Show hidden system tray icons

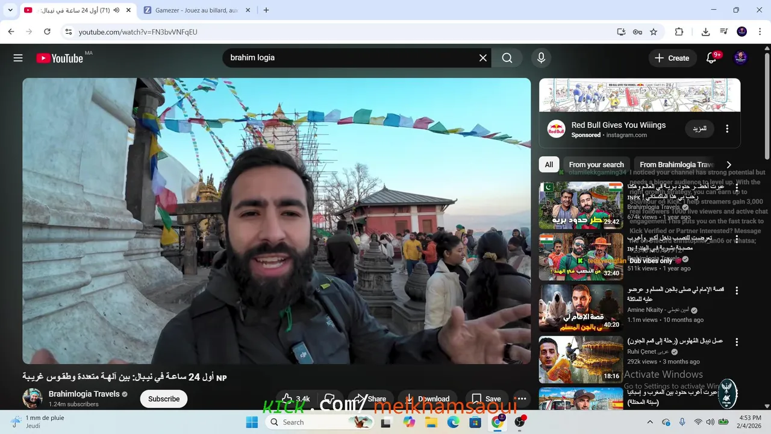click(x=650, y=422)
